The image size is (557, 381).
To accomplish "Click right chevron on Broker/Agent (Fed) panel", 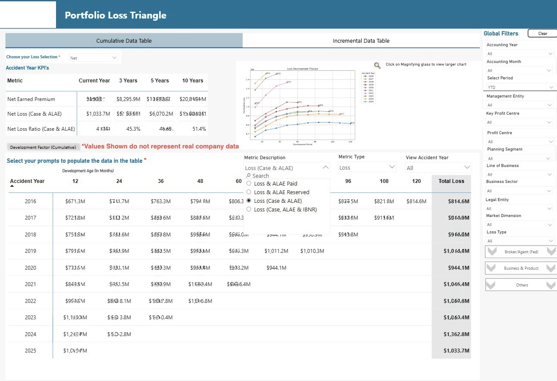I will (x=551, y=252).
